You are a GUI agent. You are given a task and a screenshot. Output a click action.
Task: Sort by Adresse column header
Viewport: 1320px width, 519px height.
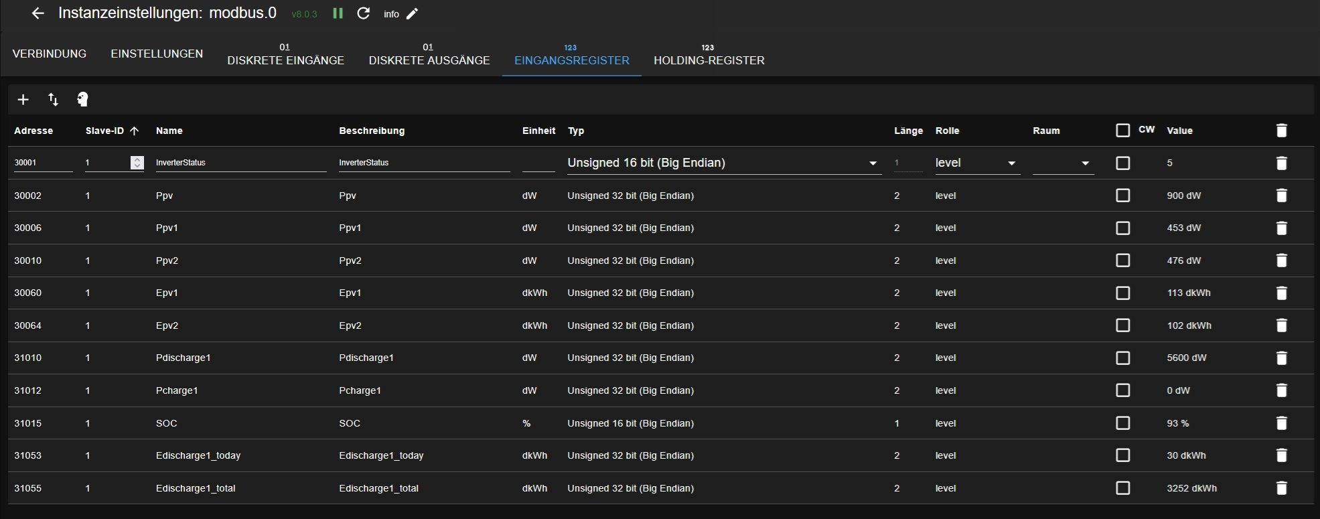pyautogui.click(x=33, y=131)
